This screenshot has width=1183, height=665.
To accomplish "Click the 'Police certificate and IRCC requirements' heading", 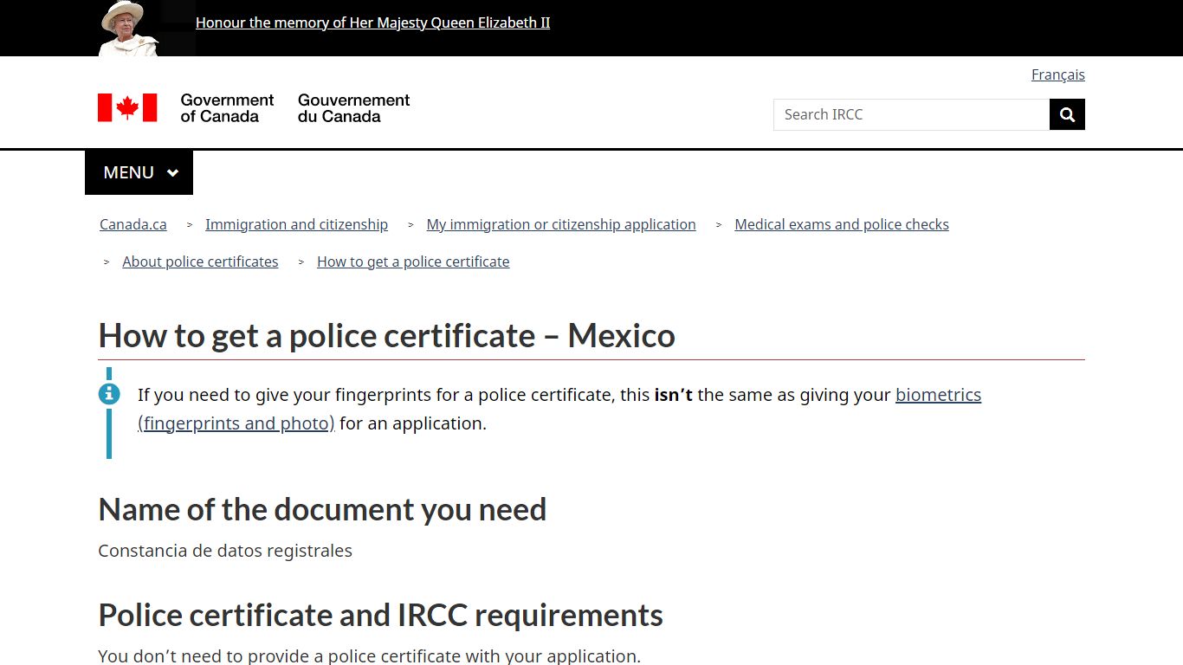I will point(380,615).
